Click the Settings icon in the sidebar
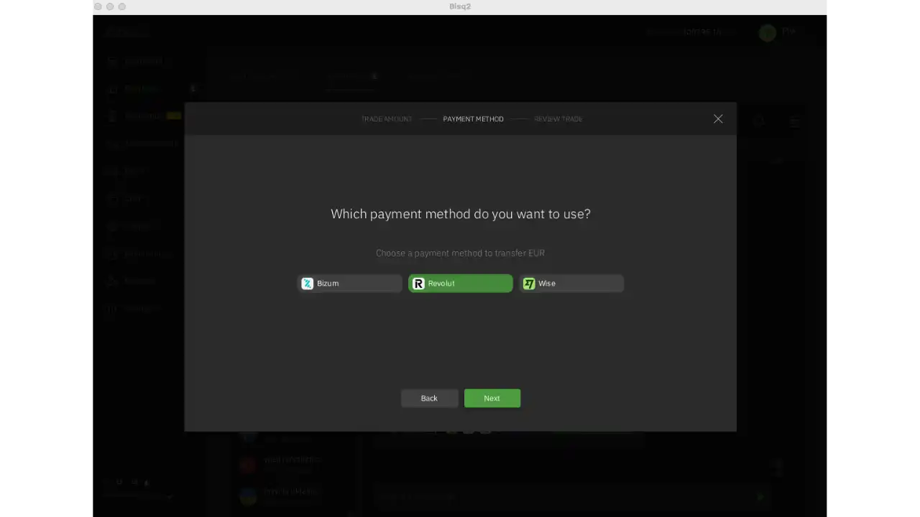The image size is (920, 517). tap(112, 308)
